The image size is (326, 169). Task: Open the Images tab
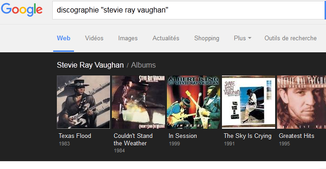(128, 38)
